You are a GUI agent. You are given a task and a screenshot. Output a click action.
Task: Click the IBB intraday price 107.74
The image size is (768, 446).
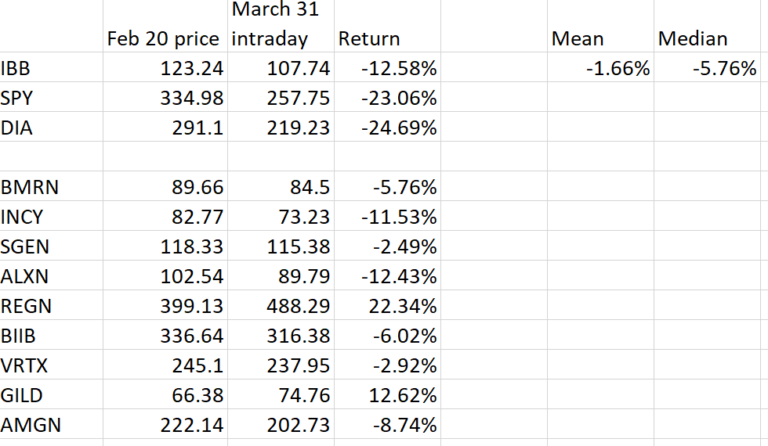coord(281,67)
